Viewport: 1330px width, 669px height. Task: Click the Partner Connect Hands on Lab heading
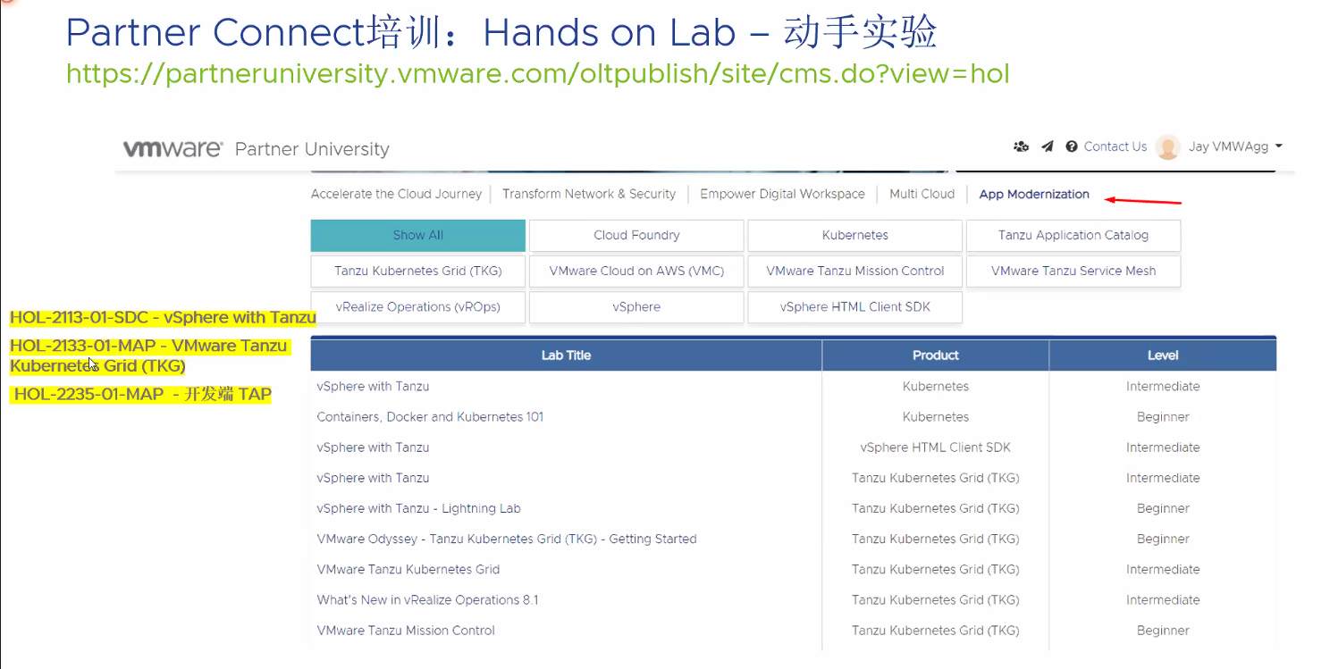tap(501, 33)
